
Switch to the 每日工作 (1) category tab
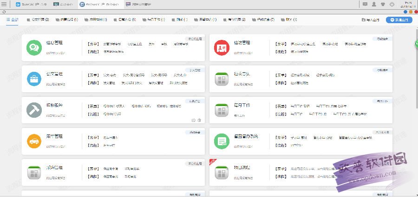click(154, 19)
